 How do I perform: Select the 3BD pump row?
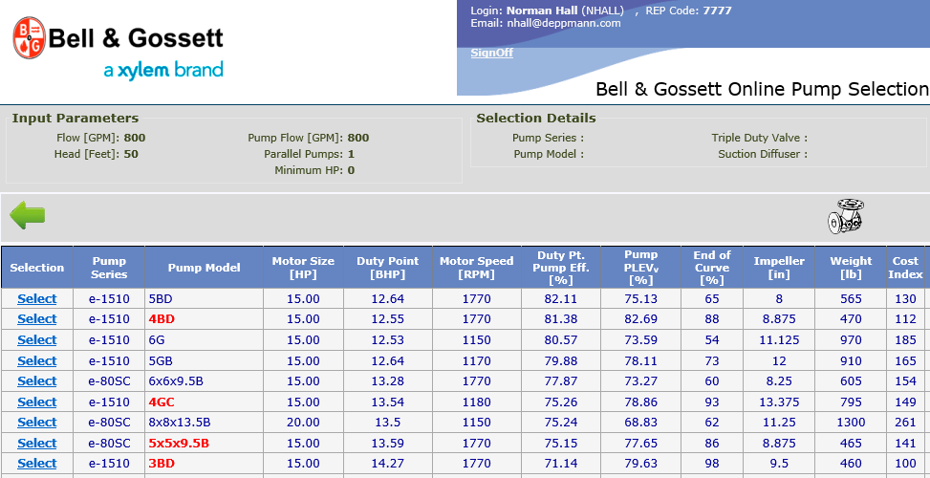(x=36, y=463)
